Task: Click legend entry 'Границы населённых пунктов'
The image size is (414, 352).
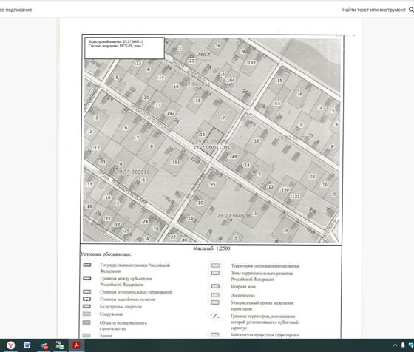Action: pyautogui.click(x=127, y=299)
